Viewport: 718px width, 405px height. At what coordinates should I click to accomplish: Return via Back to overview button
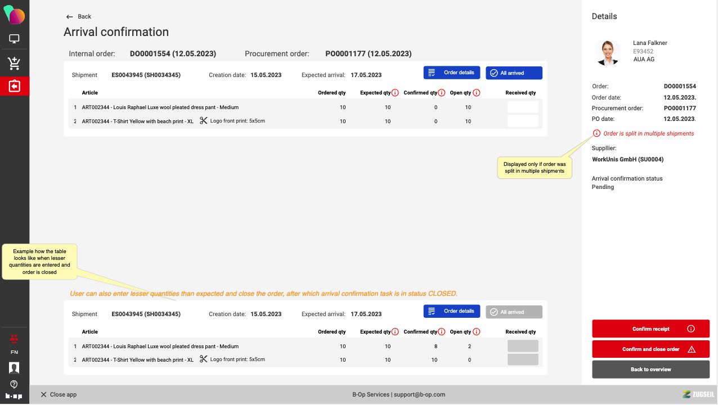650,370
